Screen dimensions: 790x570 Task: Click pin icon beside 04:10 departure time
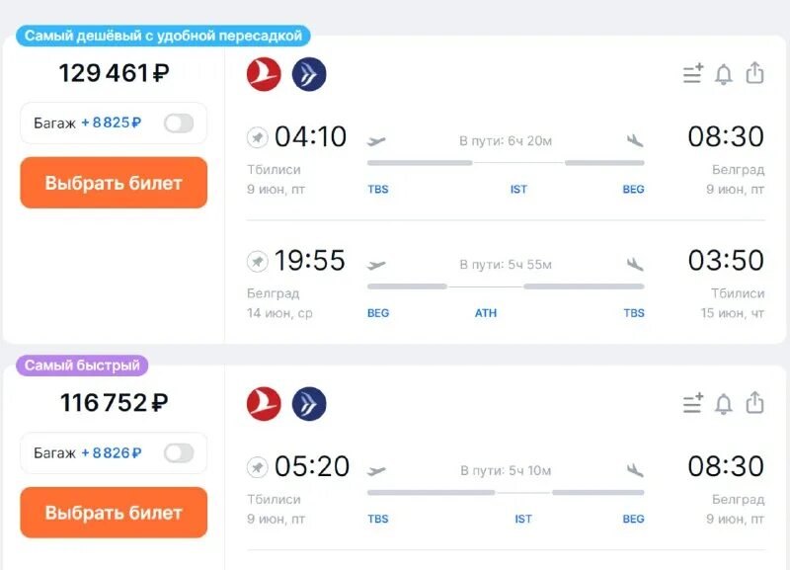tap(258, 137)
